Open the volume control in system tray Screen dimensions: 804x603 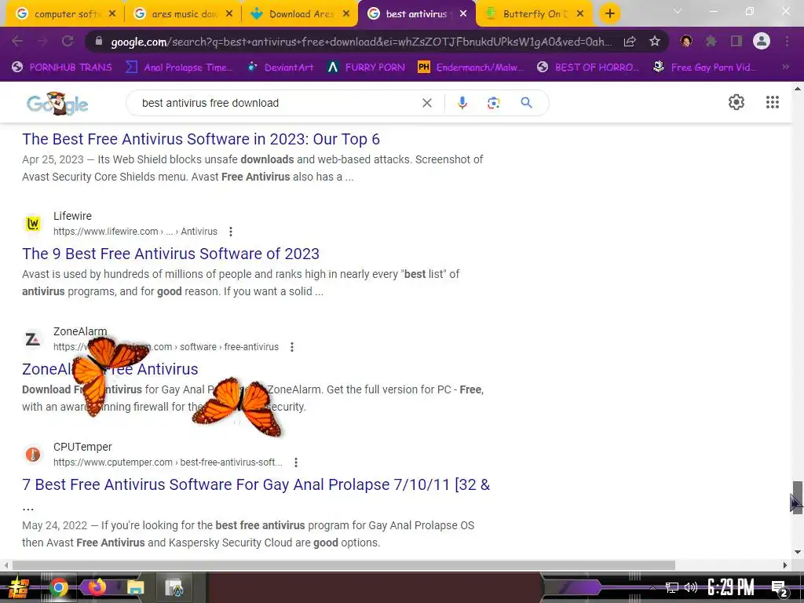tap(691, 587)
